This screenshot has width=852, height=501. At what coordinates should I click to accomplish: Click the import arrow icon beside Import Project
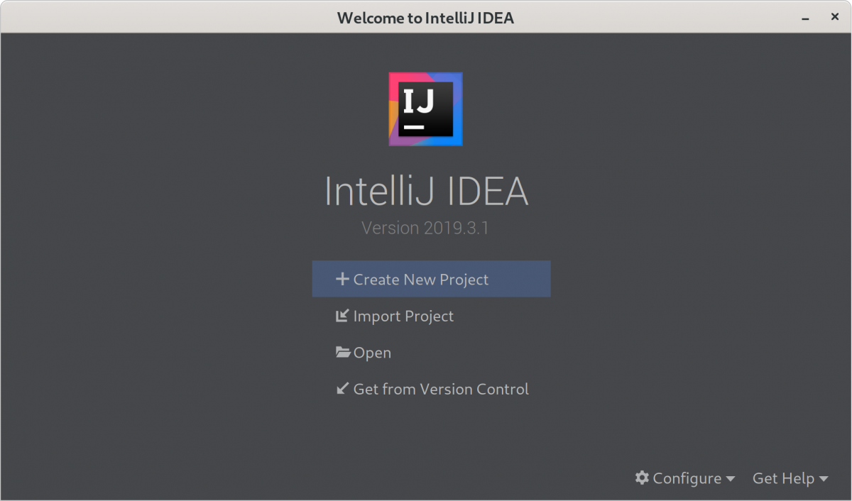pyautogui.click(x=343, y=316)
